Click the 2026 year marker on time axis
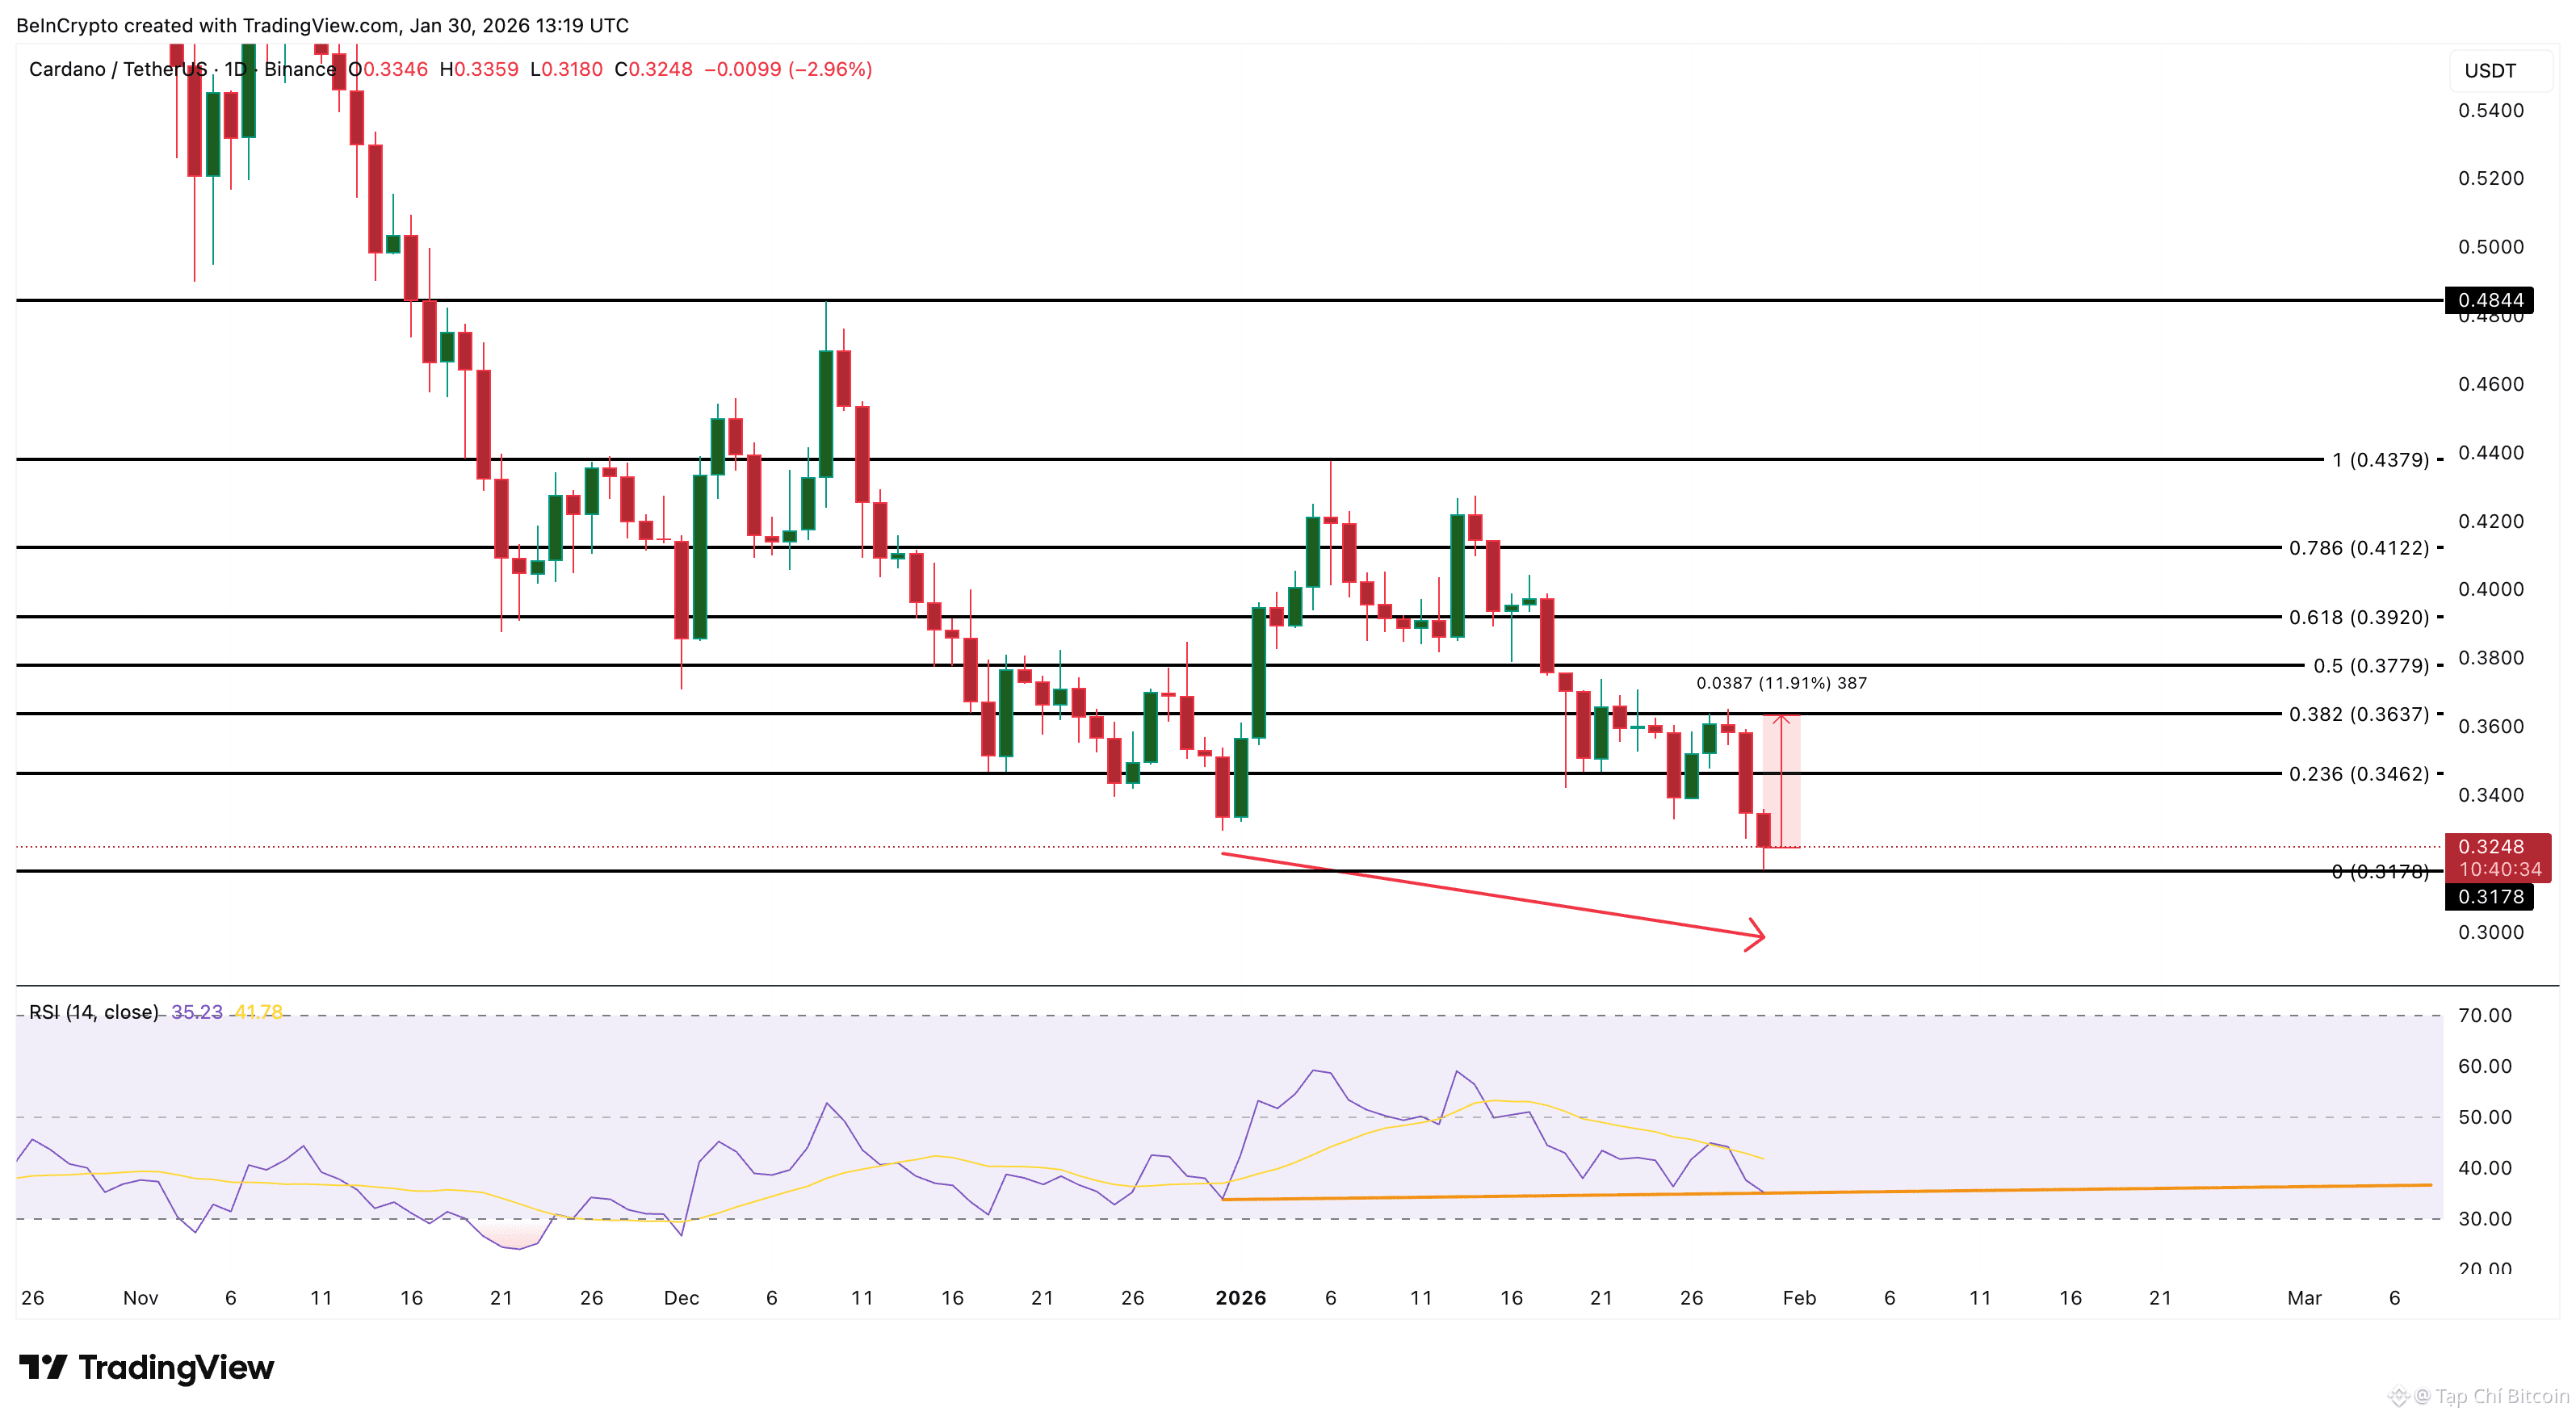This screenshot has width=2576, height=1416. [x=1240, y=1298]
